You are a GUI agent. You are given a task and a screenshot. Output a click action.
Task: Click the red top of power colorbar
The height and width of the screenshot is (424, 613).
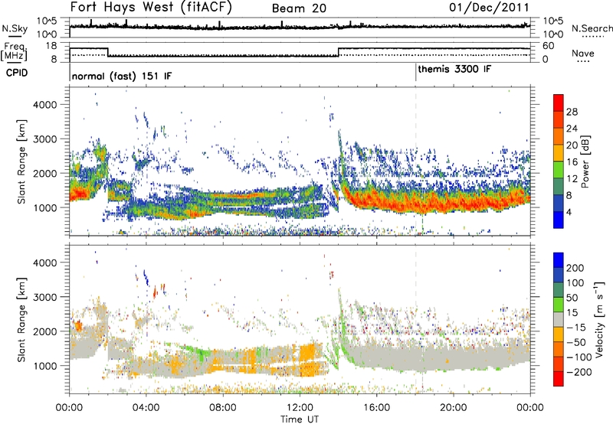click(x=559, y=103)
